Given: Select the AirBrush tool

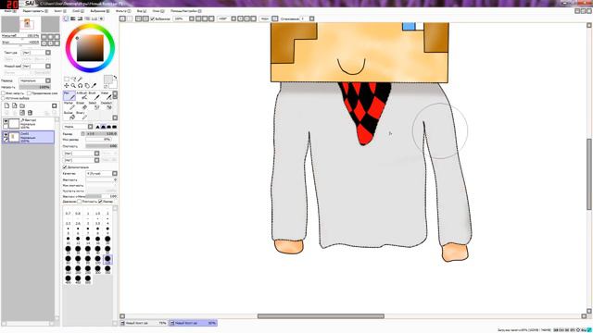Looking at the screenshot, I should (82, 95).
